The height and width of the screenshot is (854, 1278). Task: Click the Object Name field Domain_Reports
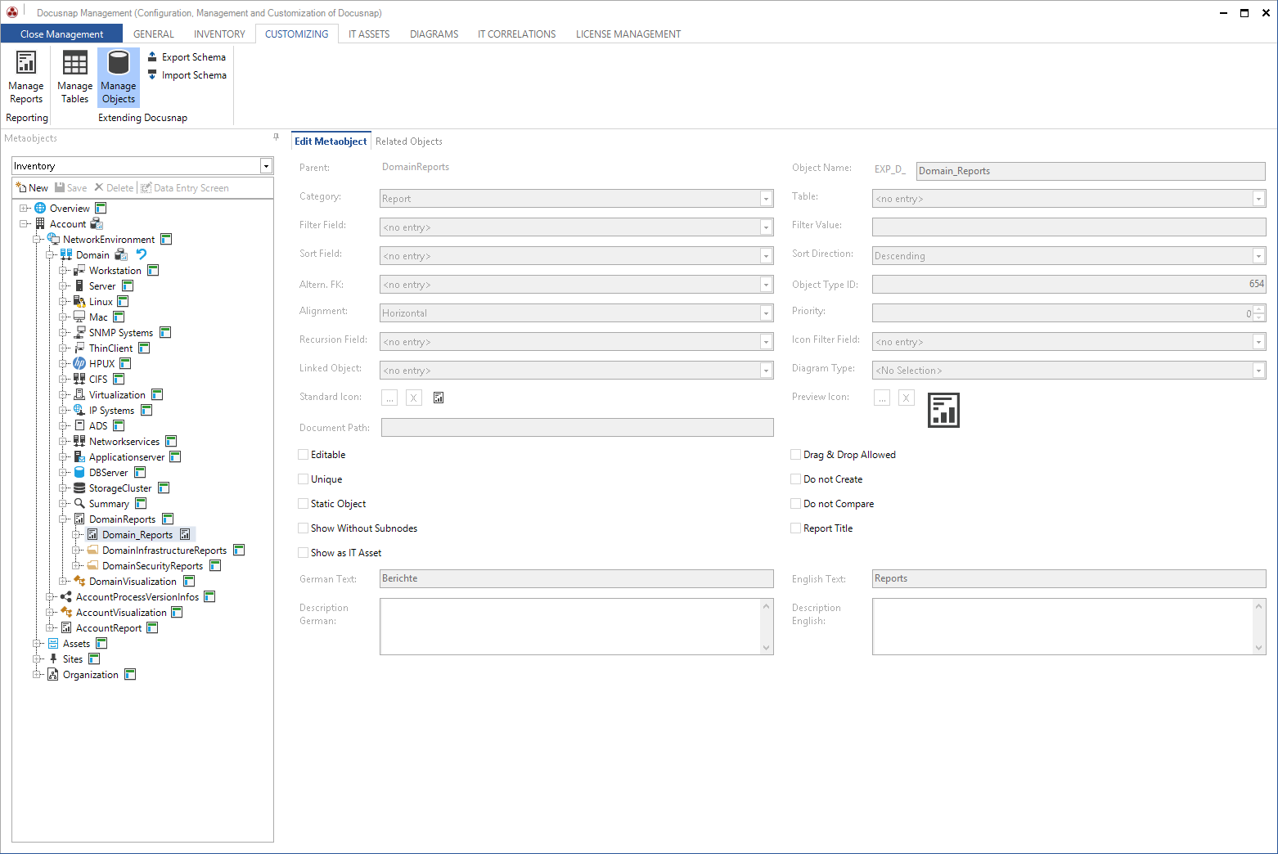click(x=1091, y=171)
